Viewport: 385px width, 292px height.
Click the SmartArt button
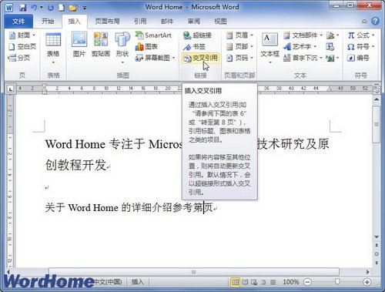(x=153, y=35)
